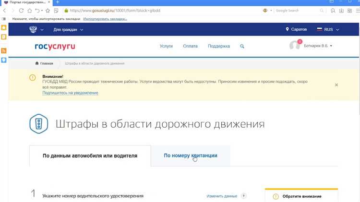Open the reader mode page icon
The image size is (360, 202).
(x=56, y=11)
